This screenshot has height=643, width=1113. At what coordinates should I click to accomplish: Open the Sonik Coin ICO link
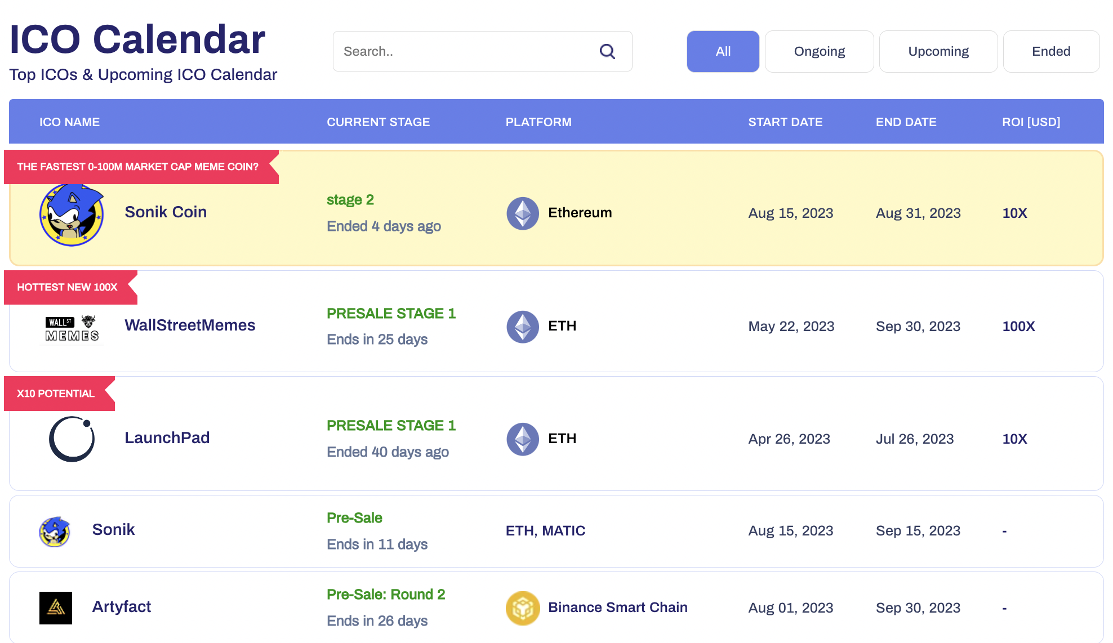point(166,212)
